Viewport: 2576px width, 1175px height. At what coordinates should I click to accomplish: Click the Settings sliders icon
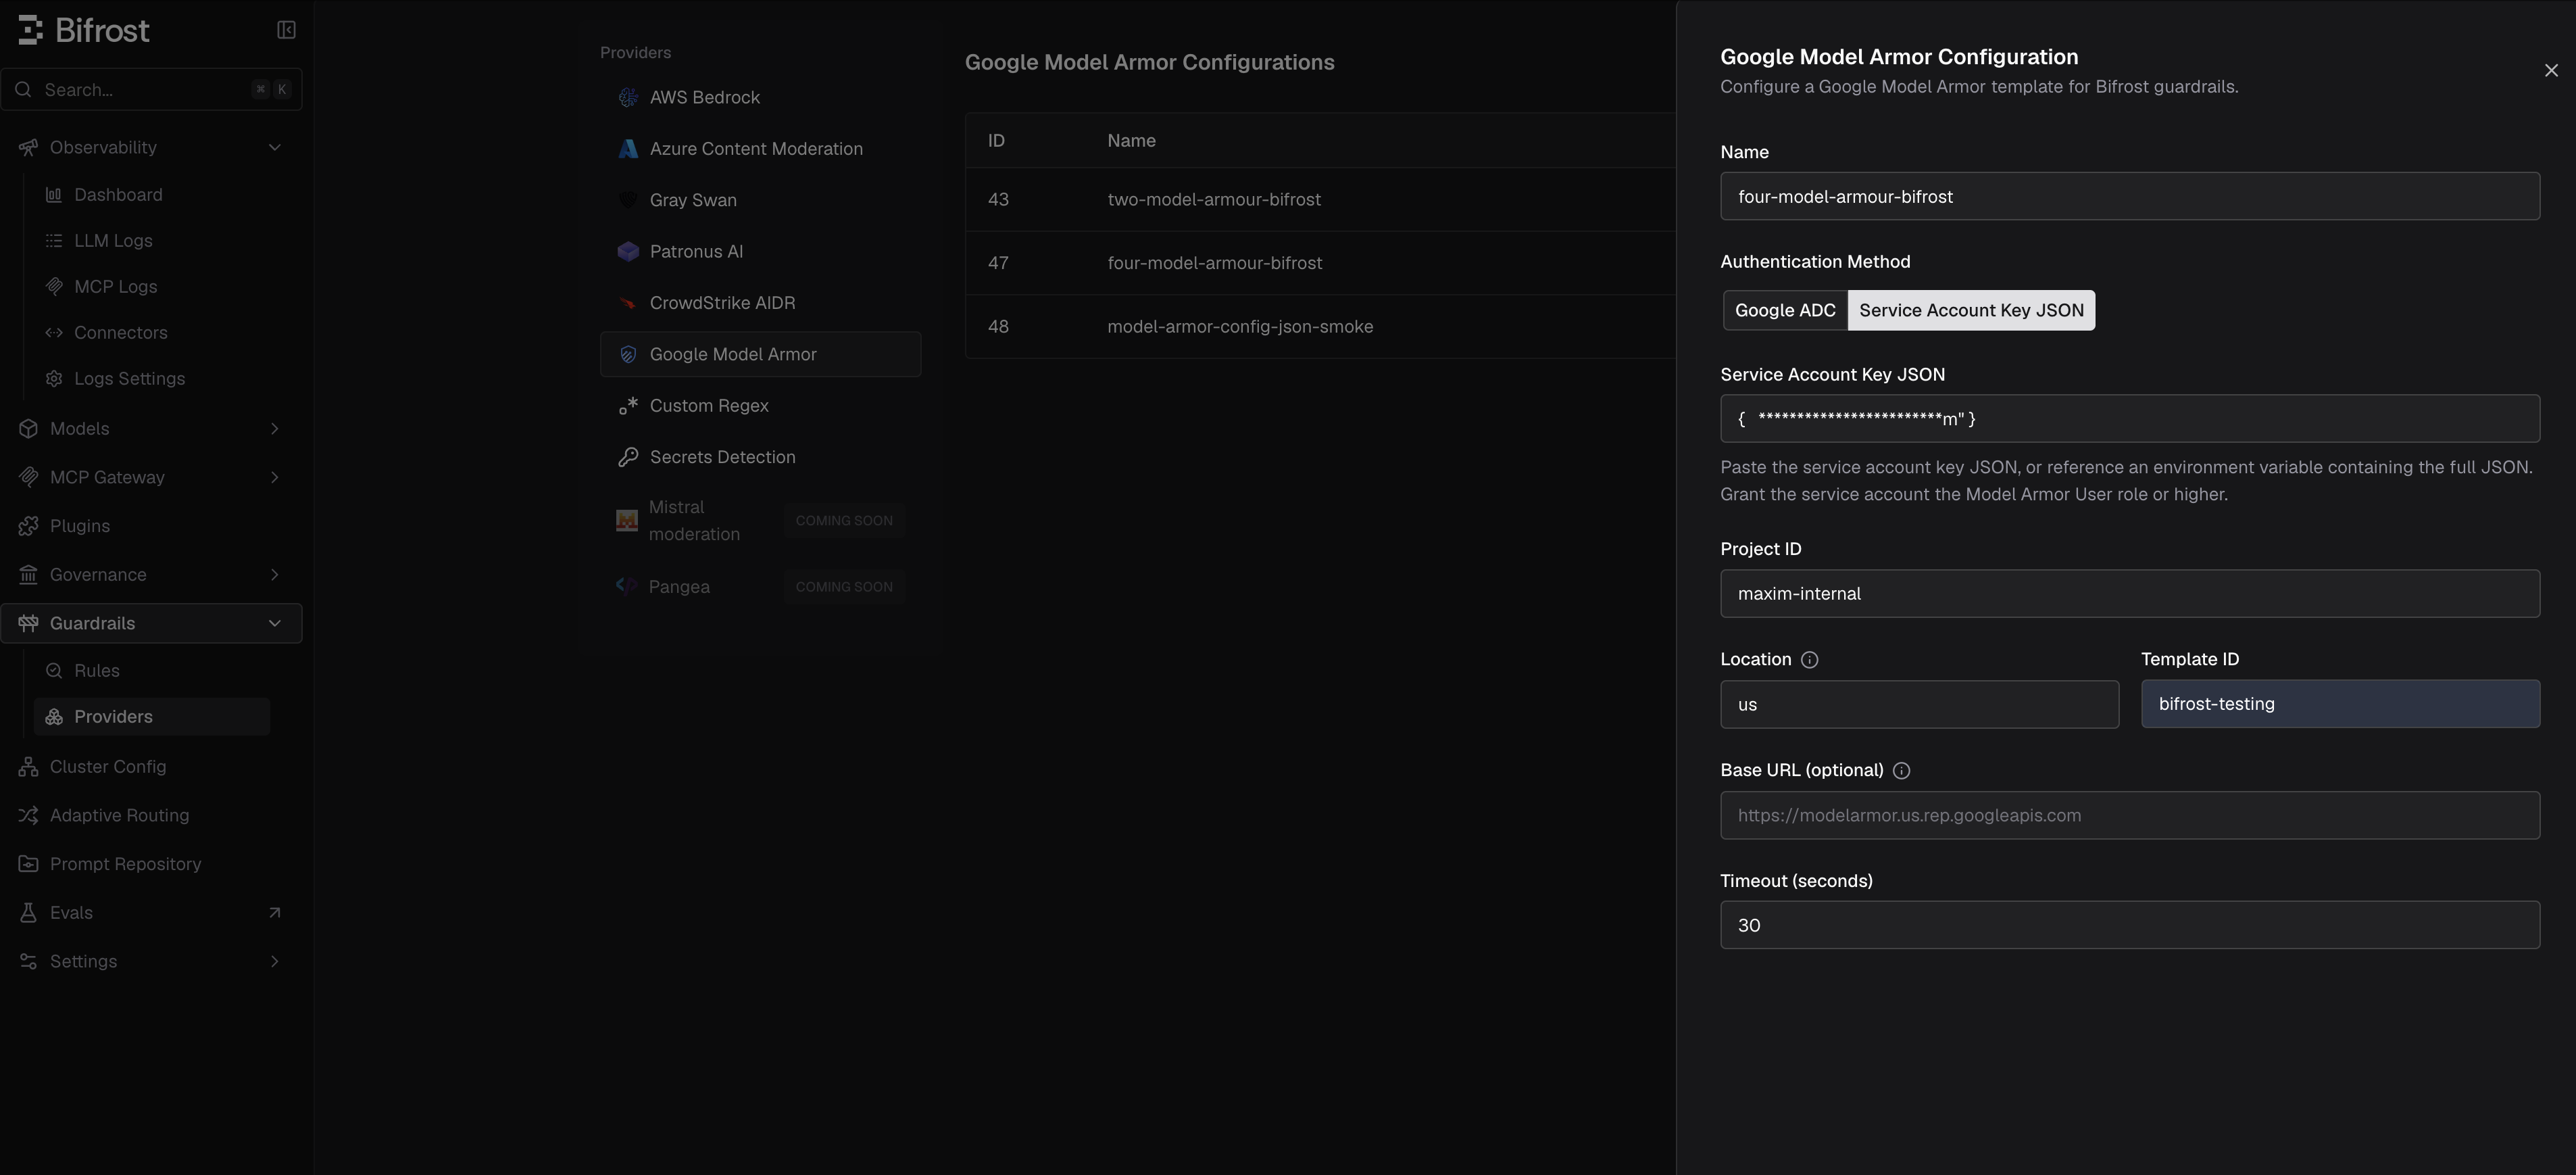(x=28, y=961)
